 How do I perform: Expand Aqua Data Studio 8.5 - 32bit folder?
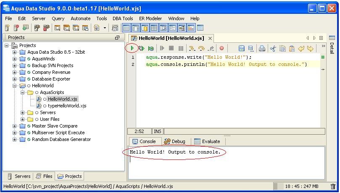pos(15,52)
